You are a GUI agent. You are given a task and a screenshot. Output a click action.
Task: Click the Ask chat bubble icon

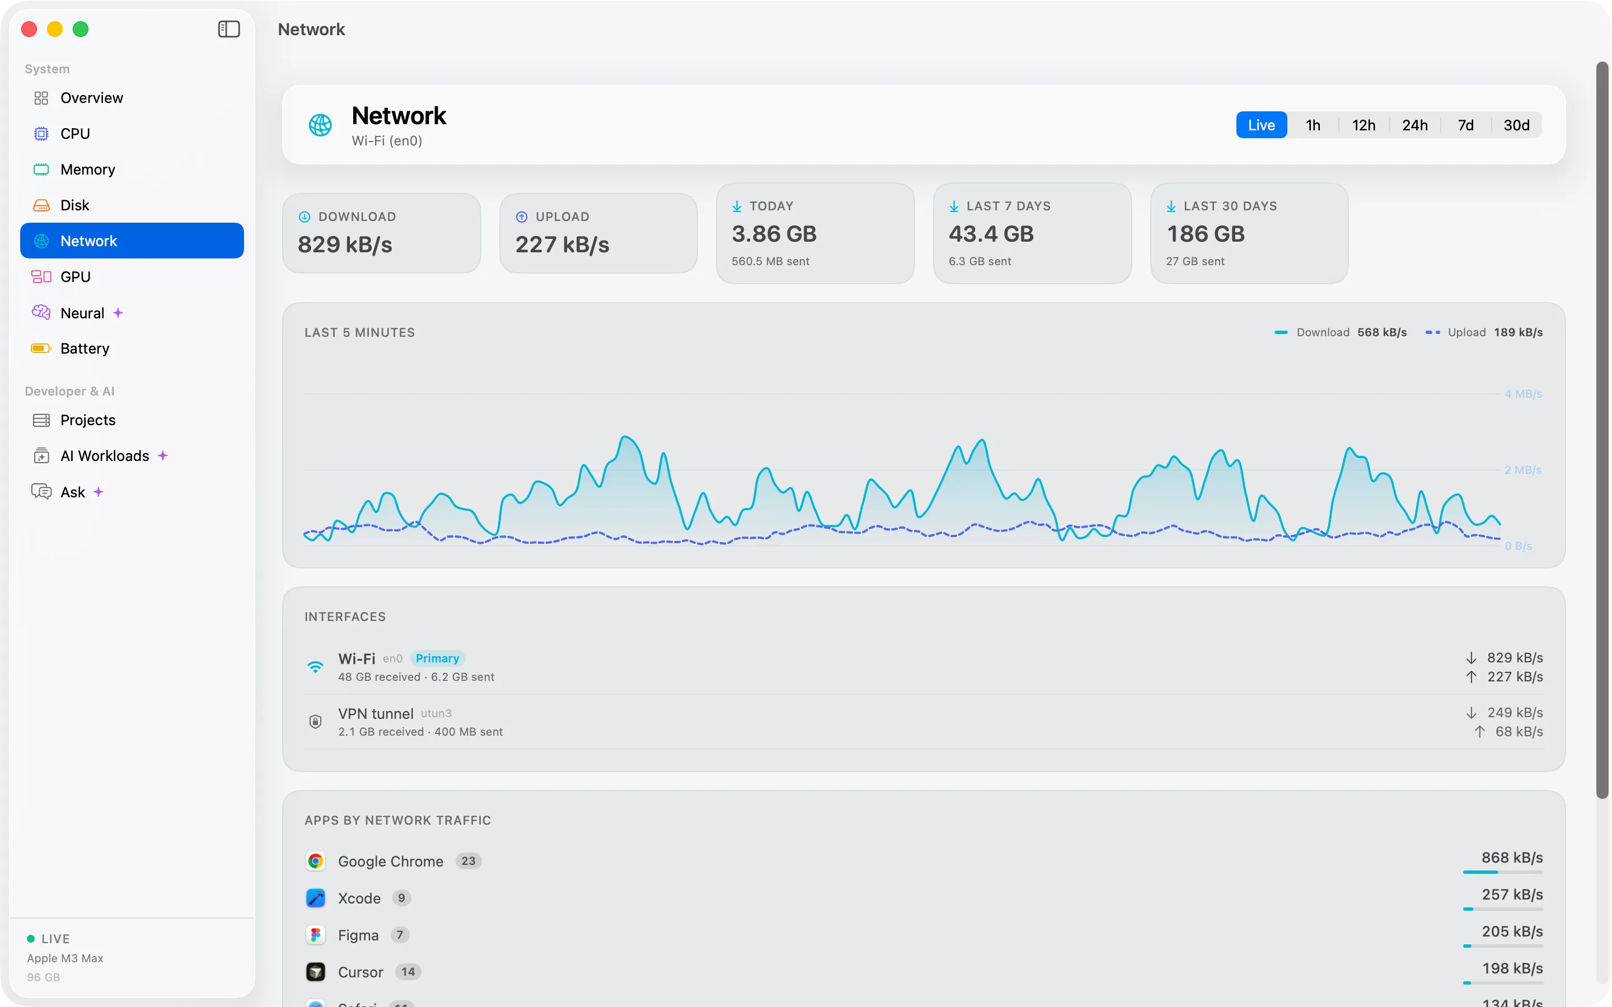pyautogui.click(x=41, y=492)
